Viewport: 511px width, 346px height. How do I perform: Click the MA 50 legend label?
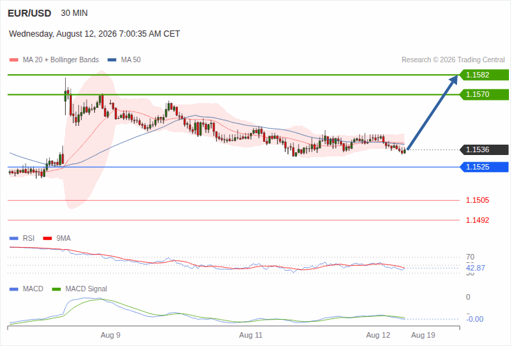[131, 60]
